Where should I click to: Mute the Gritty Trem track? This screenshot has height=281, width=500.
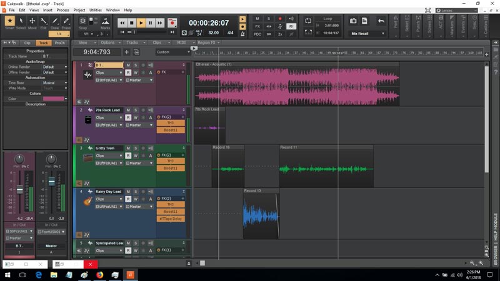point(128,148)
